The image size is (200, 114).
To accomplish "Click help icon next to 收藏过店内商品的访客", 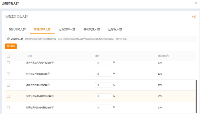I will click(x=48, y=85).
